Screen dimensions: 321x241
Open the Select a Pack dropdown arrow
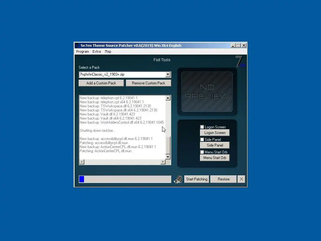[168, 74]
